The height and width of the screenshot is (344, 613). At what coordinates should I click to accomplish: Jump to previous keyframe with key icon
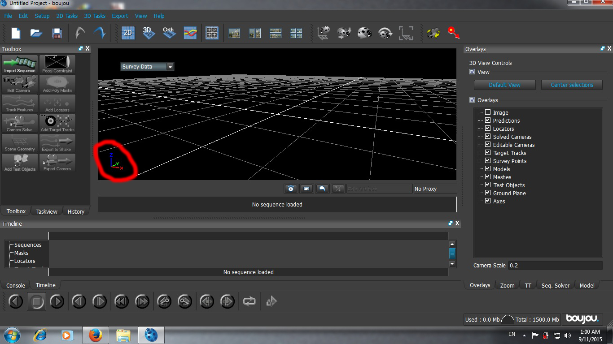click(x=164, y=301)
